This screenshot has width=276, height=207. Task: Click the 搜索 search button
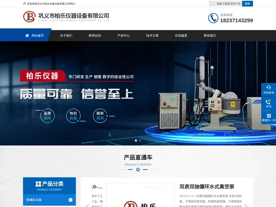click(247, 4)
